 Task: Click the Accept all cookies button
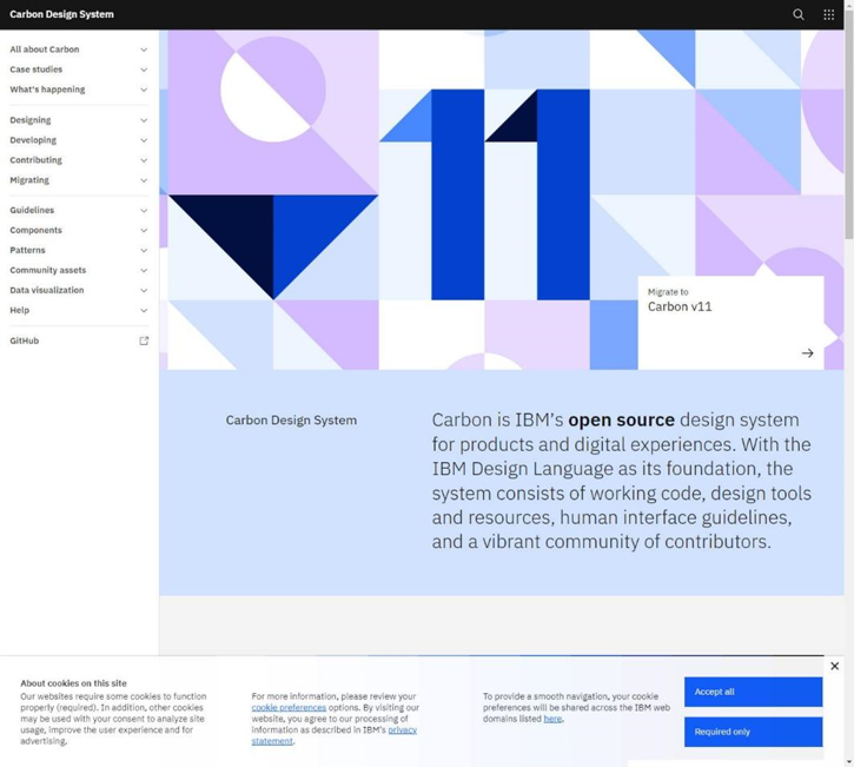753,692
